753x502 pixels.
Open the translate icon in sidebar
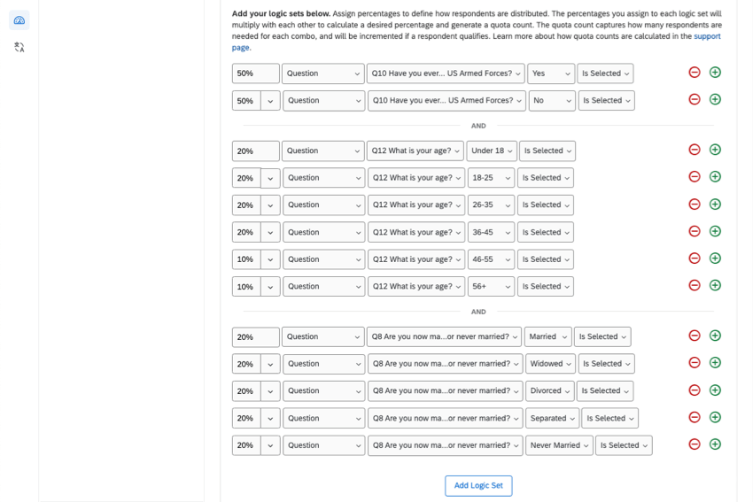click(19, 48)
